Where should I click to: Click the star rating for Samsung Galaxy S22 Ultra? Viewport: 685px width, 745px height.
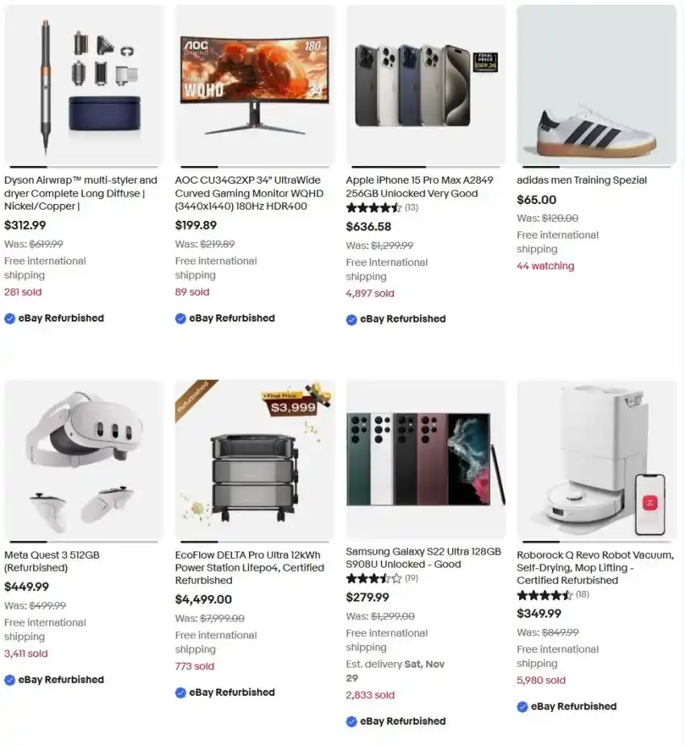374,578
